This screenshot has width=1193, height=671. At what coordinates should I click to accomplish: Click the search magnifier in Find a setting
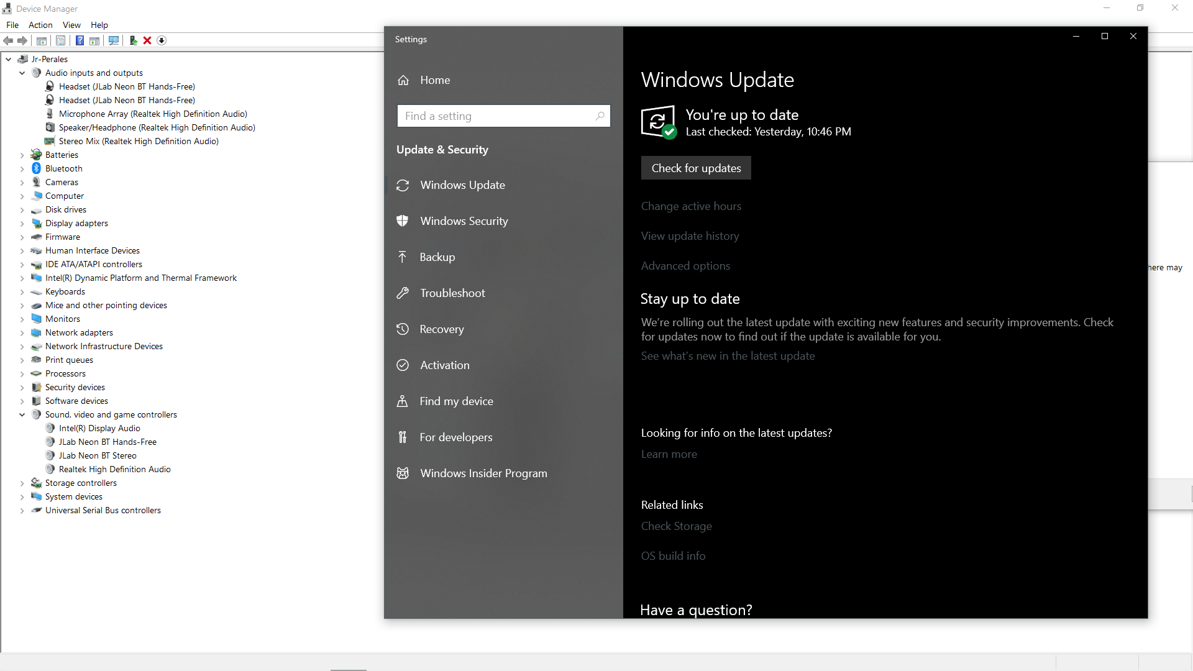600,116
